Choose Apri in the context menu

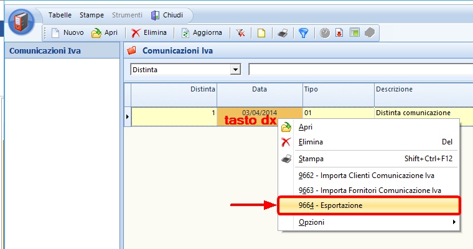click(x=368, y=128)
